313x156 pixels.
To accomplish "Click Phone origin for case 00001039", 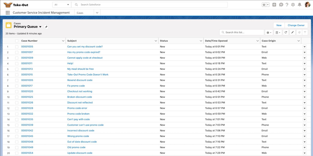I will click(265, 125).
